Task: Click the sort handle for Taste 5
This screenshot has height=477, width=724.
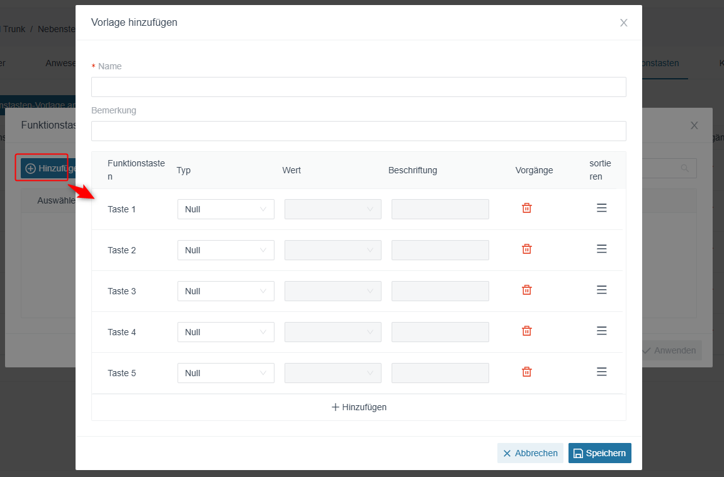Action: pyautogui.click(x=601, y=372)
